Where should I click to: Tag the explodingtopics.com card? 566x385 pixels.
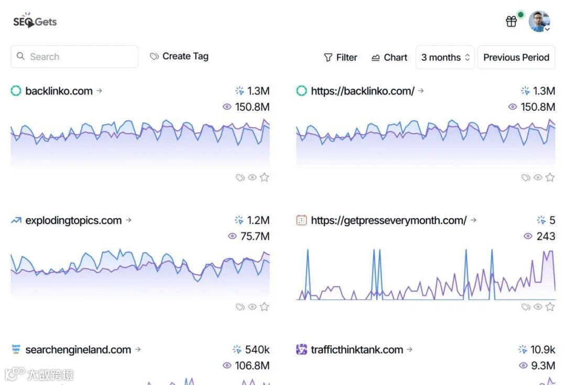[240, 307]
